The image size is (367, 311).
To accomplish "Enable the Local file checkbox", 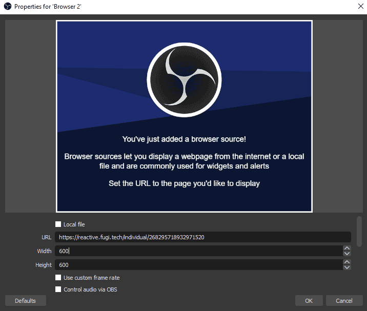I will 58,224.
